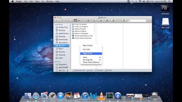Expand Final Cut Events column arrow

(x=94, y=24)
